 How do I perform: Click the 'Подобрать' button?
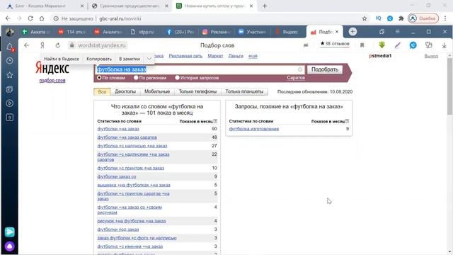[325, 69]
